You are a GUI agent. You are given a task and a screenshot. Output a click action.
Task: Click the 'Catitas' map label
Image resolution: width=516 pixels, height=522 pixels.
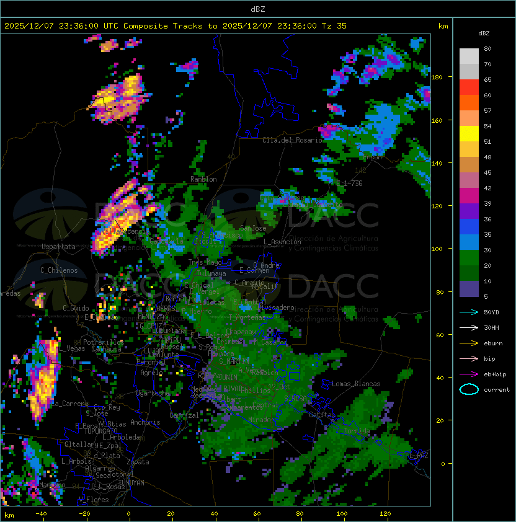322,415
